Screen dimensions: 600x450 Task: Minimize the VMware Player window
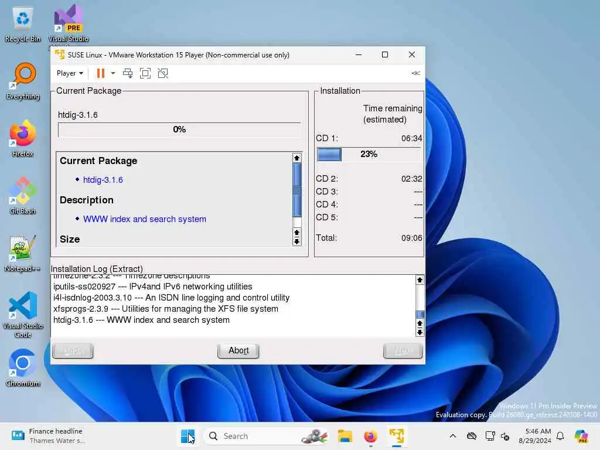pyautogui.click(x=359, y=54)
